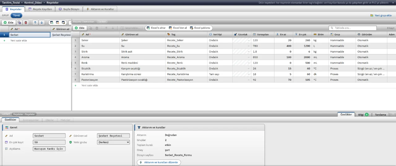Image resolution: width=396 pixels, height=166 pixels.
Task: Select the Tümü group filter pill
Action: coord(16,15)
